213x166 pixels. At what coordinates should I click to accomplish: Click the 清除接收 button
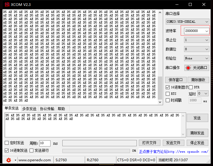[x=198, y=80]
